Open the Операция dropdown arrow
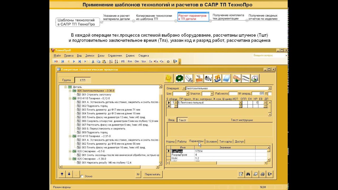338x190 pixels. click(x=270, y=88)
